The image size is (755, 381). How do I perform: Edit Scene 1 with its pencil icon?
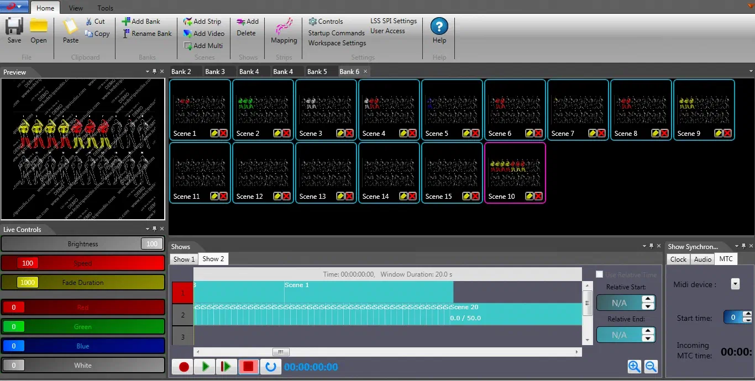point(214,134)
